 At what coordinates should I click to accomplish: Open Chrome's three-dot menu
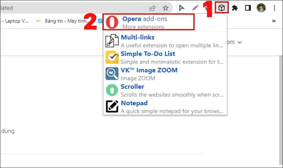coord(275,8)
